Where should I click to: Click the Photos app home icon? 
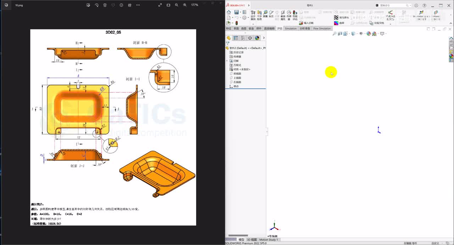6,5
